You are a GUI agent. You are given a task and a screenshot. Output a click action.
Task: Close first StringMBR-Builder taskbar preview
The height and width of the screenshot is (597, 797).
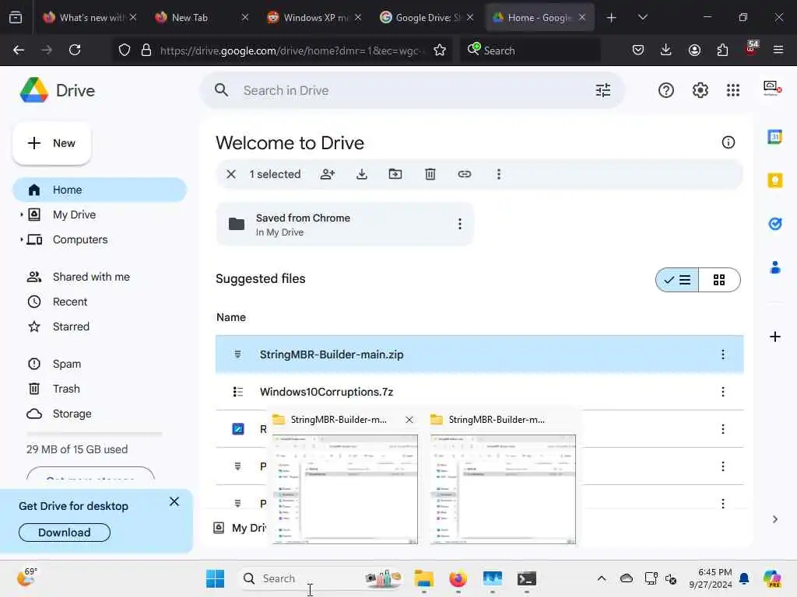[x=409, y=420]
